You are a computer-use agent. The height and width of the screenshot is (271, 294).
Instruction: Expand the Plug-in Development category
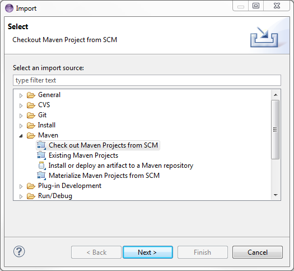click(x=21, y=186)
